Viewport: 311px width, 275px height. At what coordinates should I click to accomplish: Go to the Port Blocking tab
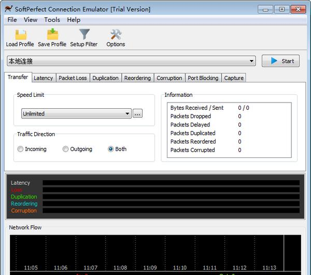pyautogui.click(x=203, y=78)
